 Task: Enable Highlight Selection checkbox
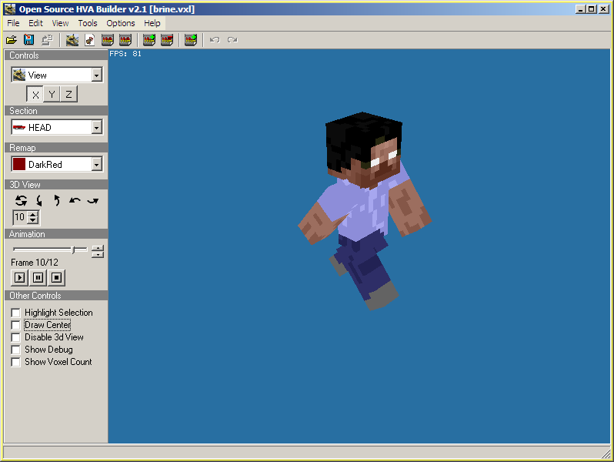[15, 313]
